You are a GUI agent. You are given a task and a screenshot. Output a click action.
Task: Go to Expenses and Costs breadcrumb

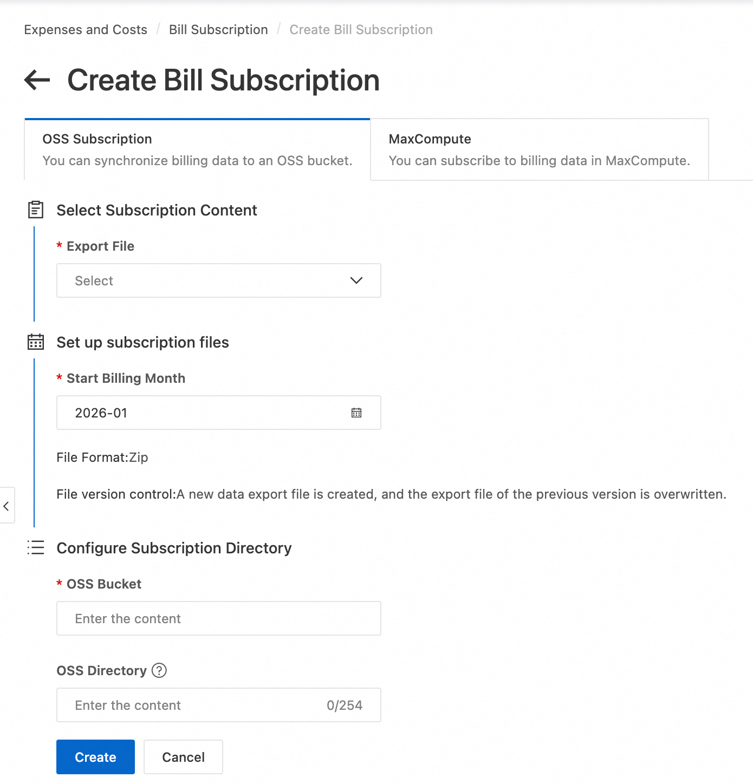(86, 30)
